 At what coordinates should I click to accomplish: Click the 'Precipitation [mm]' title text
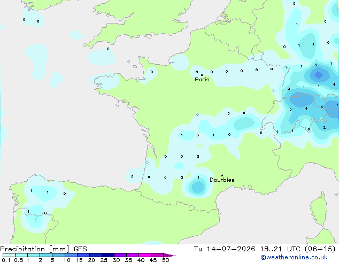[35, 249]
